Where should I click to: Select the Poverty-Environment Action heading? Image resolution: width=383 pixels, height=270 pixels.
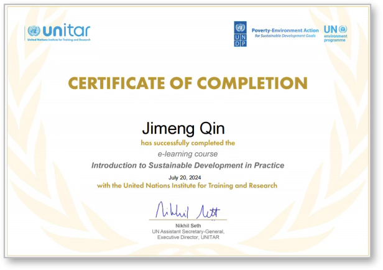285,30
